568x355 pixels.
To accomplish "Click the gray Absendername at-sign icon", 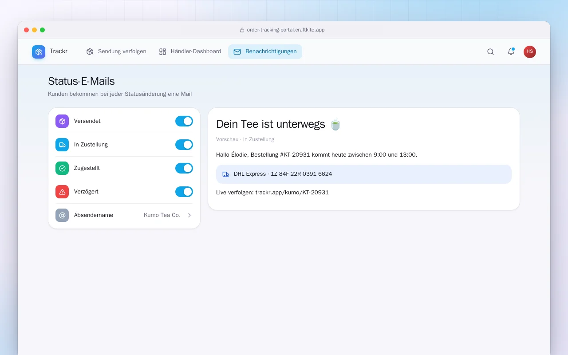I will [62, 215].
